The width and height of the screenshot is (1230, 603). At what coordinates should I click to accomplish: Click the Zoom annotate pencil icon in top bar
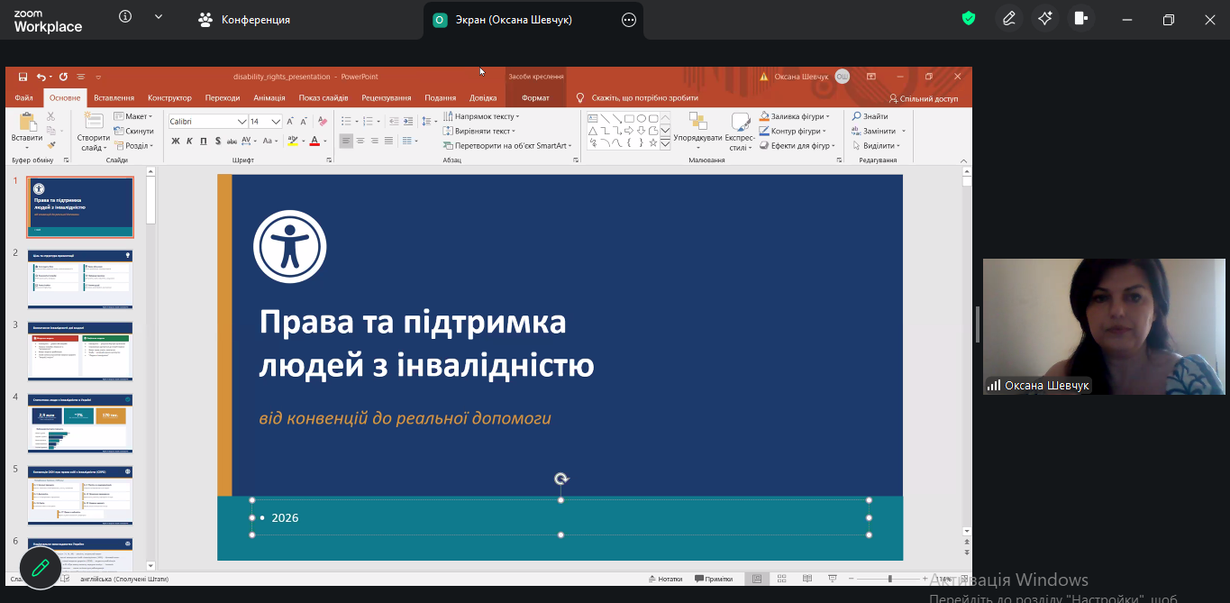[1008, 19]
